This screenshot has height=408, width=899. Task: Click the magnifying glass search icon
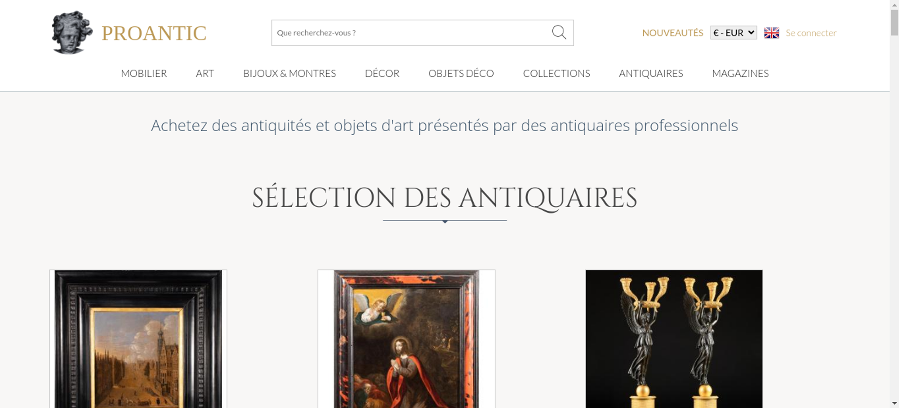(x=559, y=32)
